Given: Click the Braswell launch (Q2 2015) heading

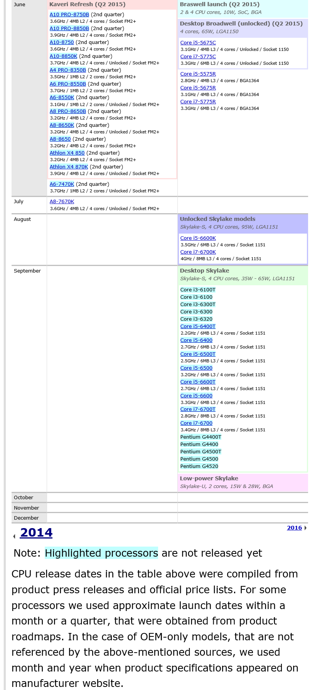Looking at the screenshot, I should tap(220, 5).
